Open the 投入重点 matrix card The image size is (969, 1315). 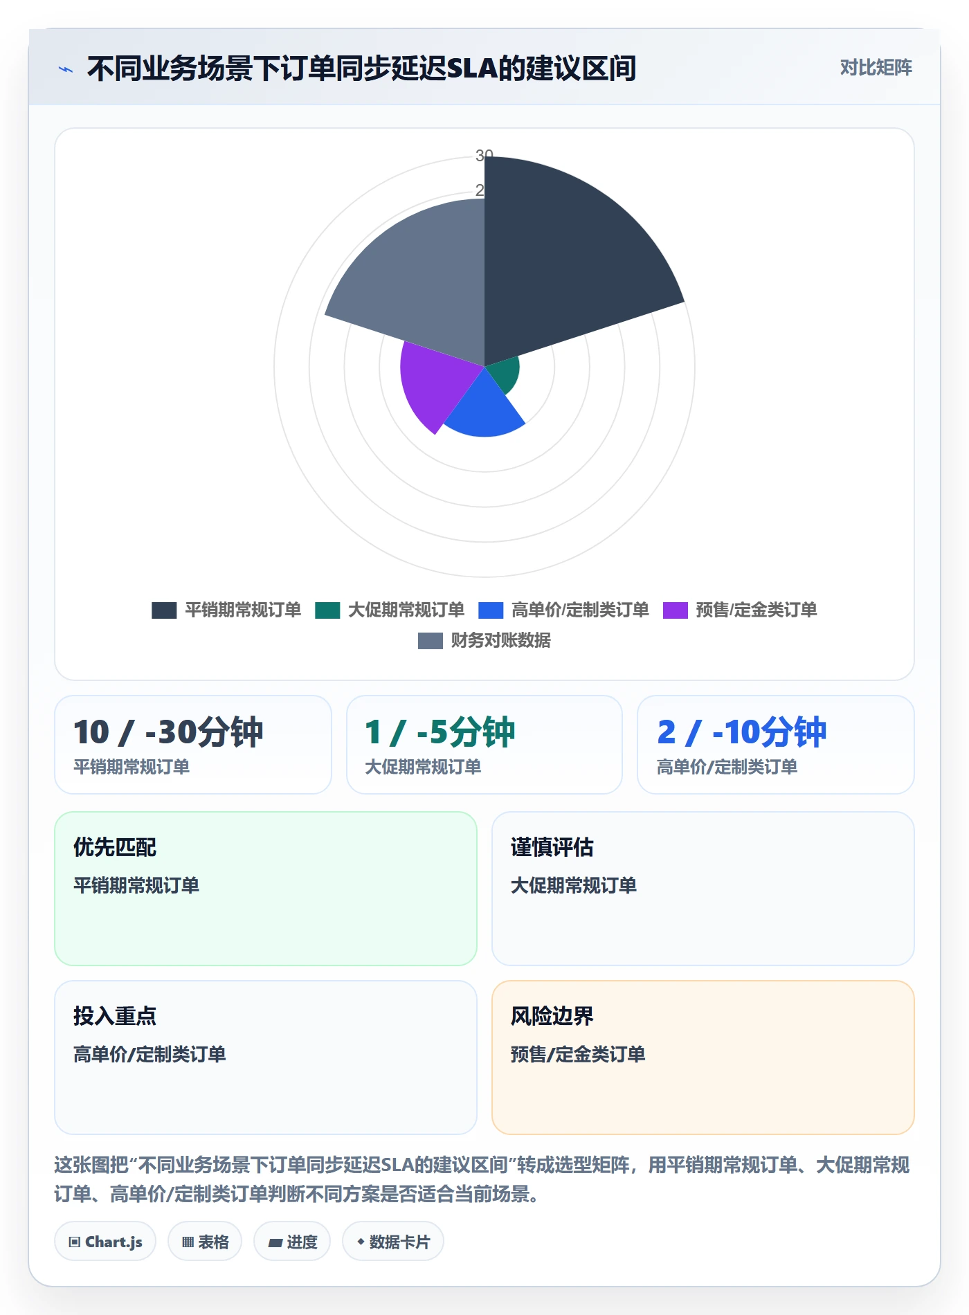pos(266,1058)
